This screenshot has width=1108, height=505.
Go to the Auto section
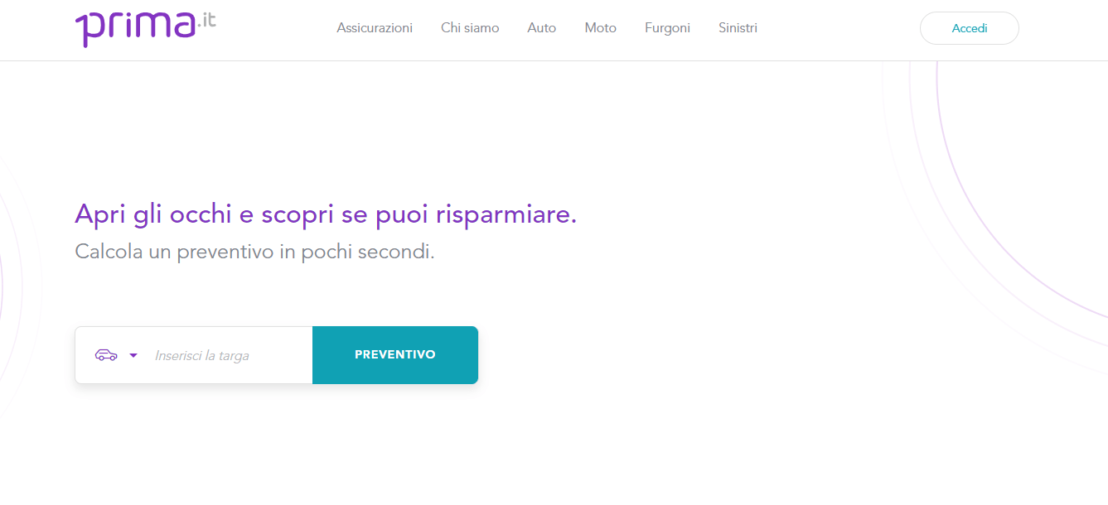(541, 27)
